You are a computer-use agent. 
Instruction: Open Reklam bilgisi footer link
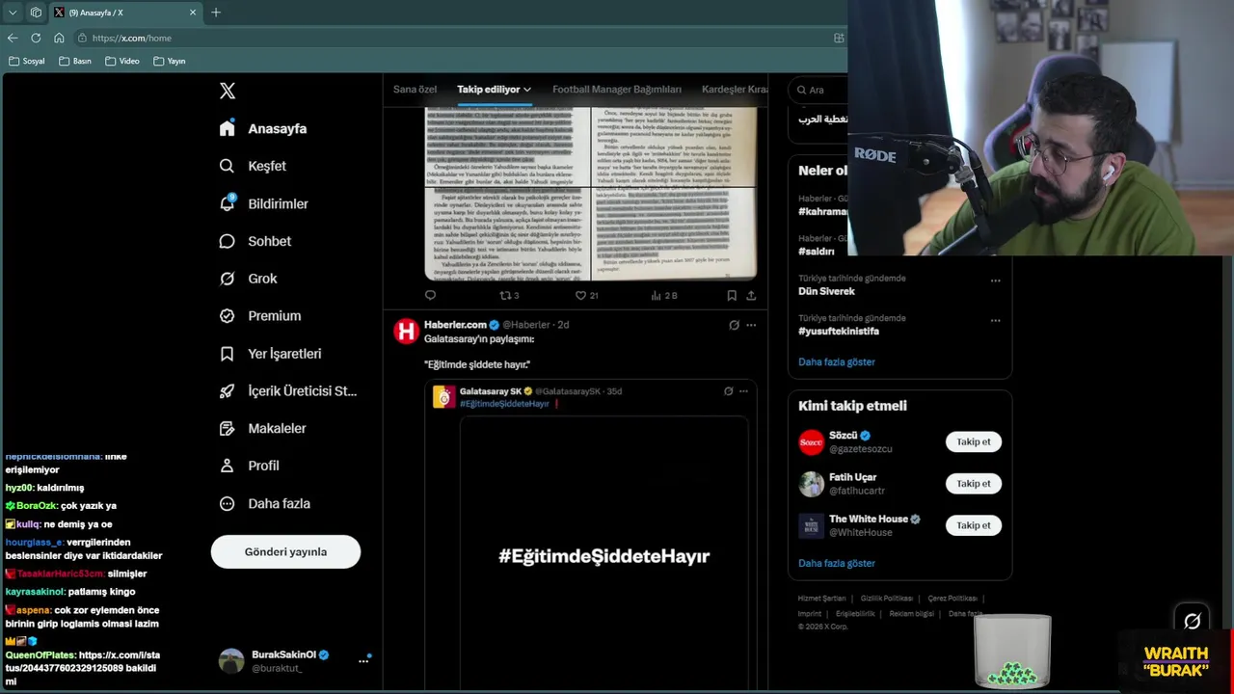coord(911,614)
